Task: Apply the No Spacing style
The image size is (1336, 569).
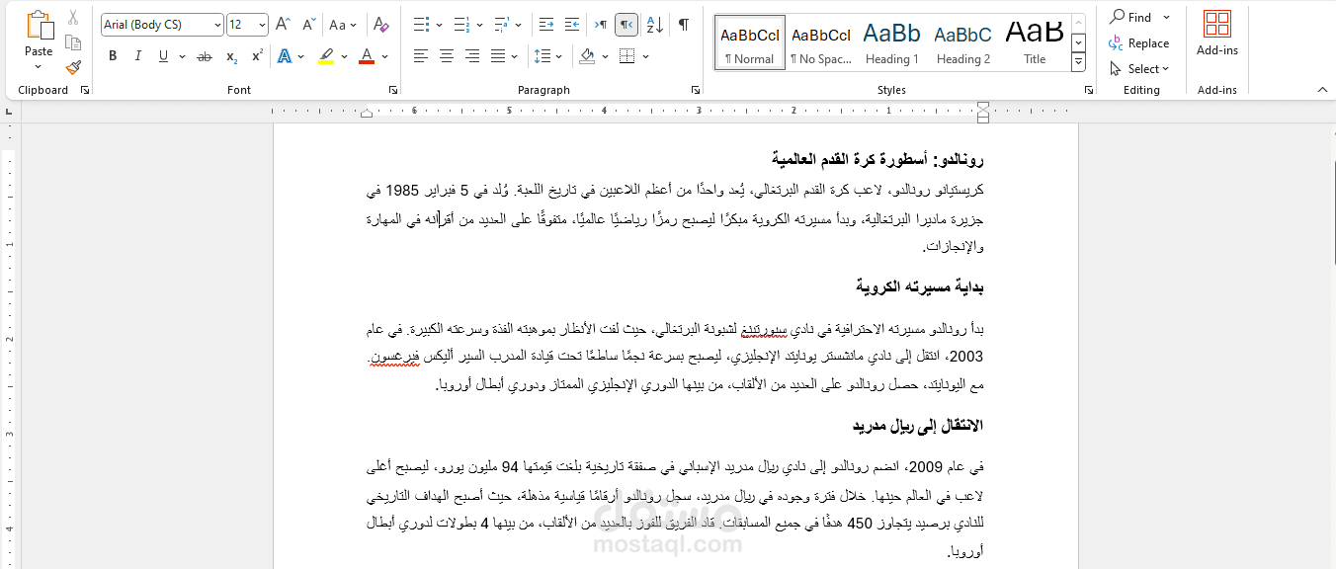Action: (821, 42)
